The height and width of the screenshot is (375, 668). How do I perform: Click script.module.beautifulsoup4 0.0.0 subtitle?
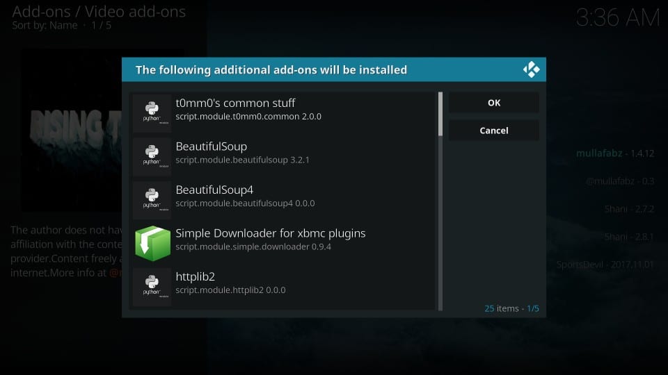[245, 203]
